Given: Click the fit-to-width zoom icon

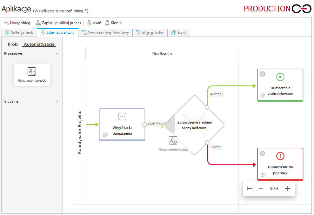Looking at the screenshot, I should [x=250, y=189].
